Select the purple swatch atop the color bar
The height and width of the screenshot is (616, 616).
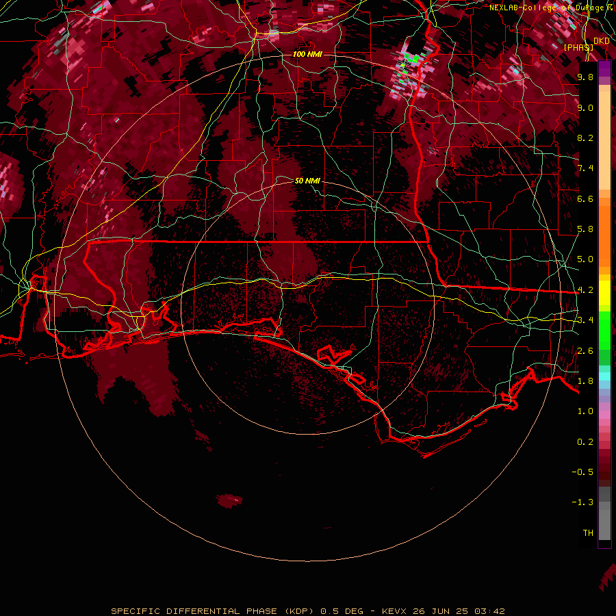pyautogui.click(x=604, y=68)
